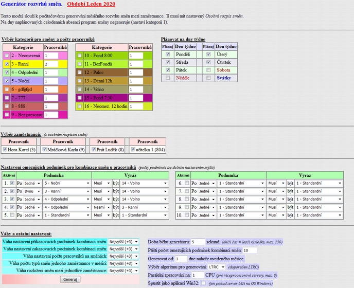Open condition 8 '1 - Standardní' podmínka dropdown
Viewport: 354px width, 288px height.
point(241,200)
